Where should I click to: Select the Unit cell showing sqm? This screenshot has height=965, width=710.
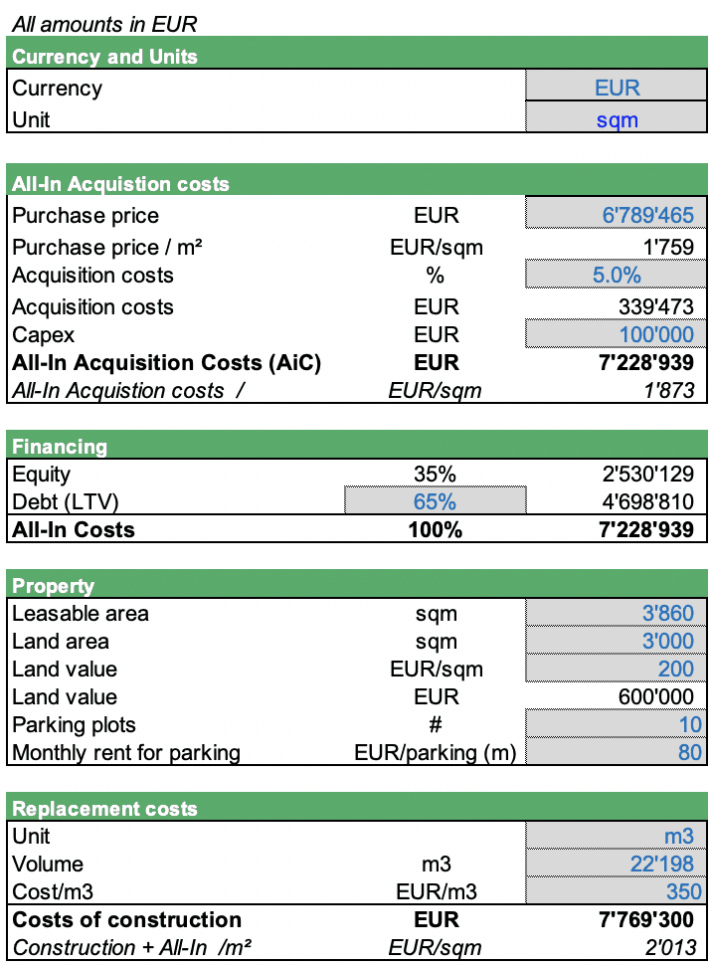616,117
